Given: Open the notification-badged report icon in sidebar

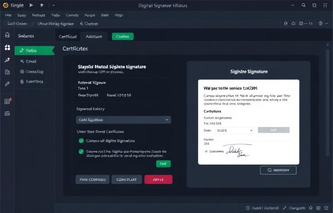Looking at the screenshot, I should coord(7,101).
